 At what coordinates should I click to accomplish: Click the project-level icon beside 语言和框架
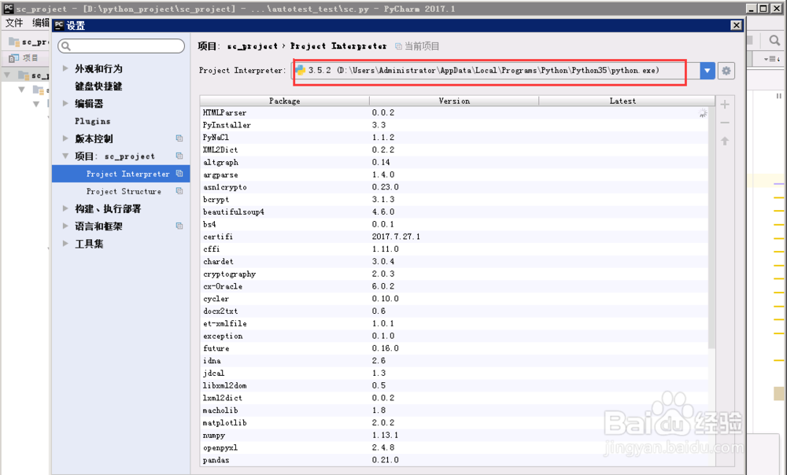(x=179, y=226)
